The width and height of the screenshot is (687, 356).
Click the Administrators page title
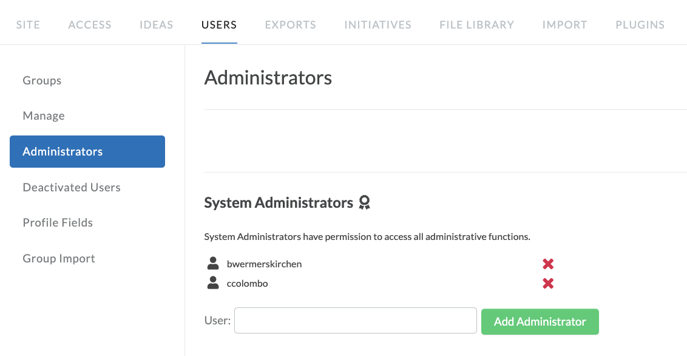click(268, 78)
